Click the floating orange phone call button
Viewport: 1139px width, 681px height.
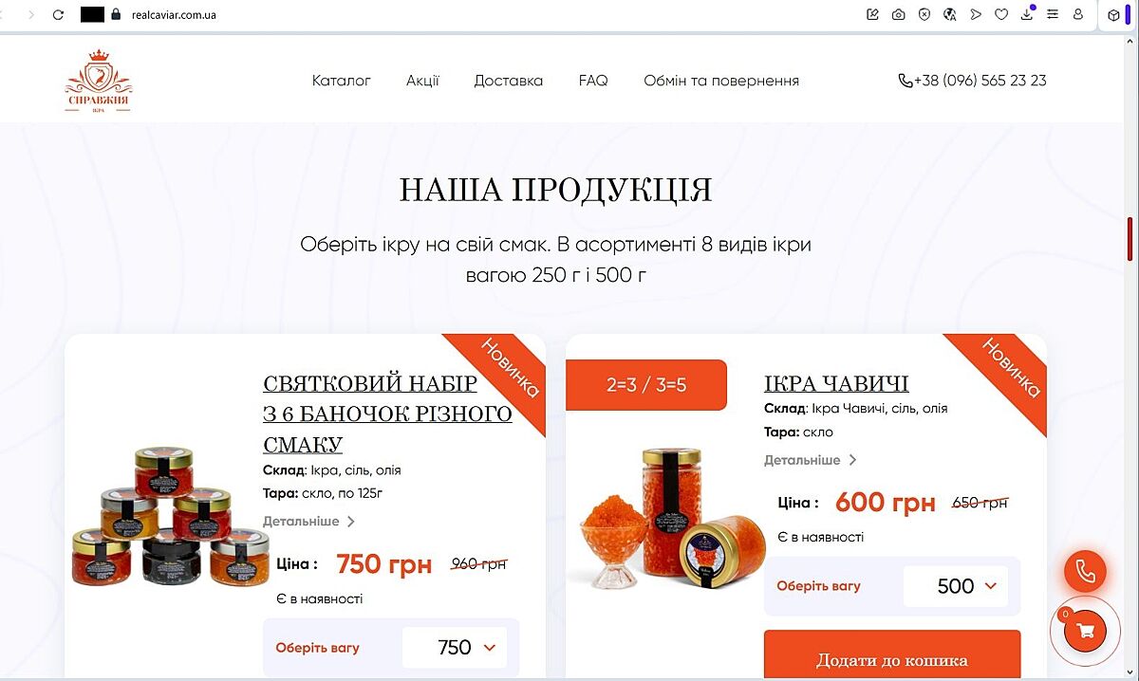pos(1085,573)
